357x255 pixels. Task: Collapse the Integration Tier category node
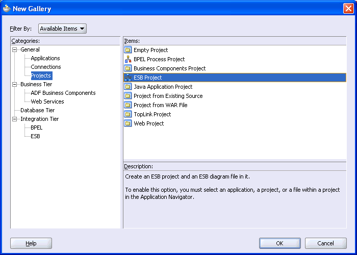[x=15, y=119]
